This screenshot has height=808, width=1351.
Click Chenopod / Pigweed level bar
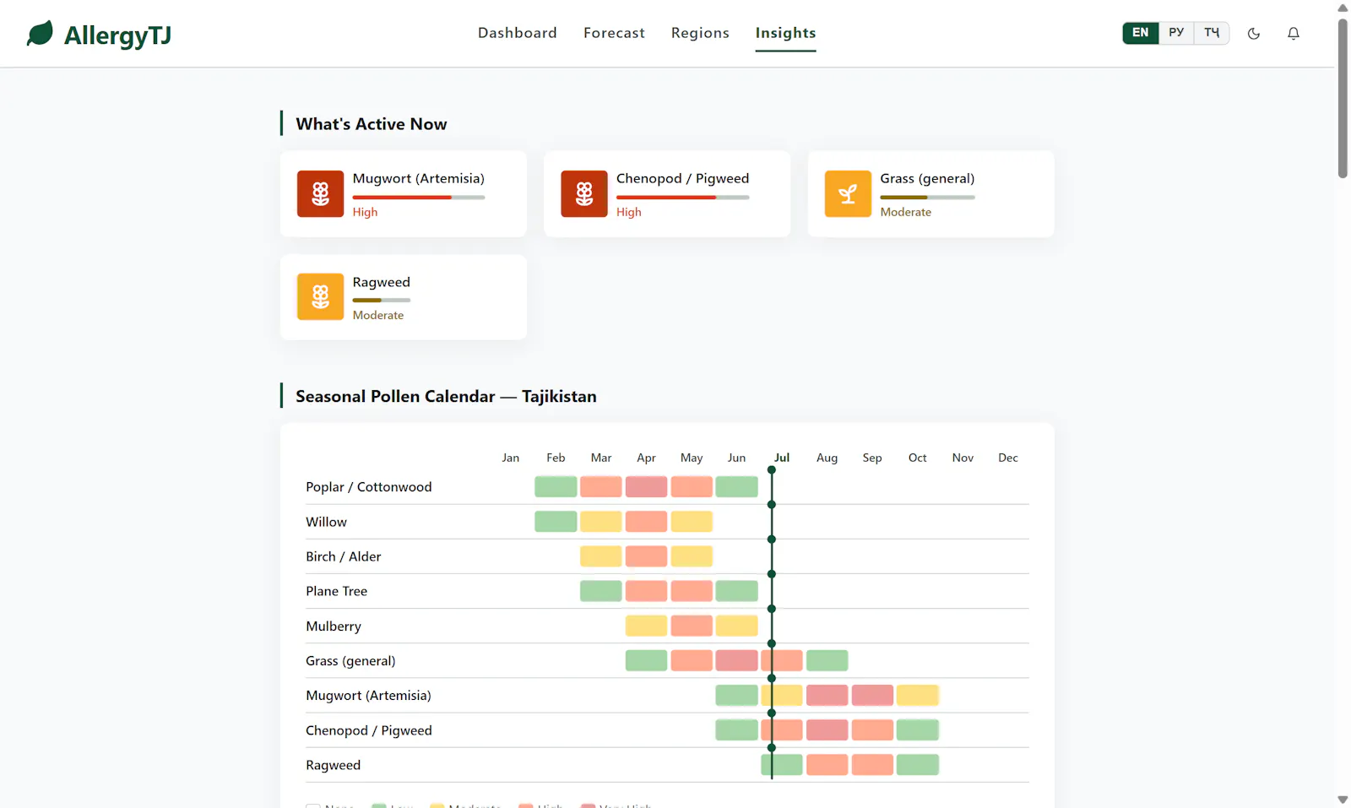pyautogui.click(x=682, y=198)
